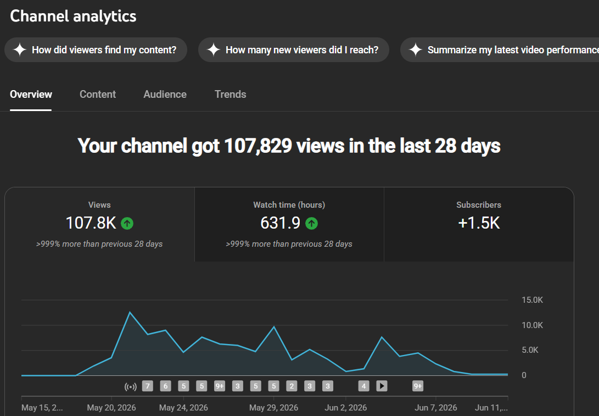Click the video play marker below chart
Screen dimensions: 599x416
(382, 386)
